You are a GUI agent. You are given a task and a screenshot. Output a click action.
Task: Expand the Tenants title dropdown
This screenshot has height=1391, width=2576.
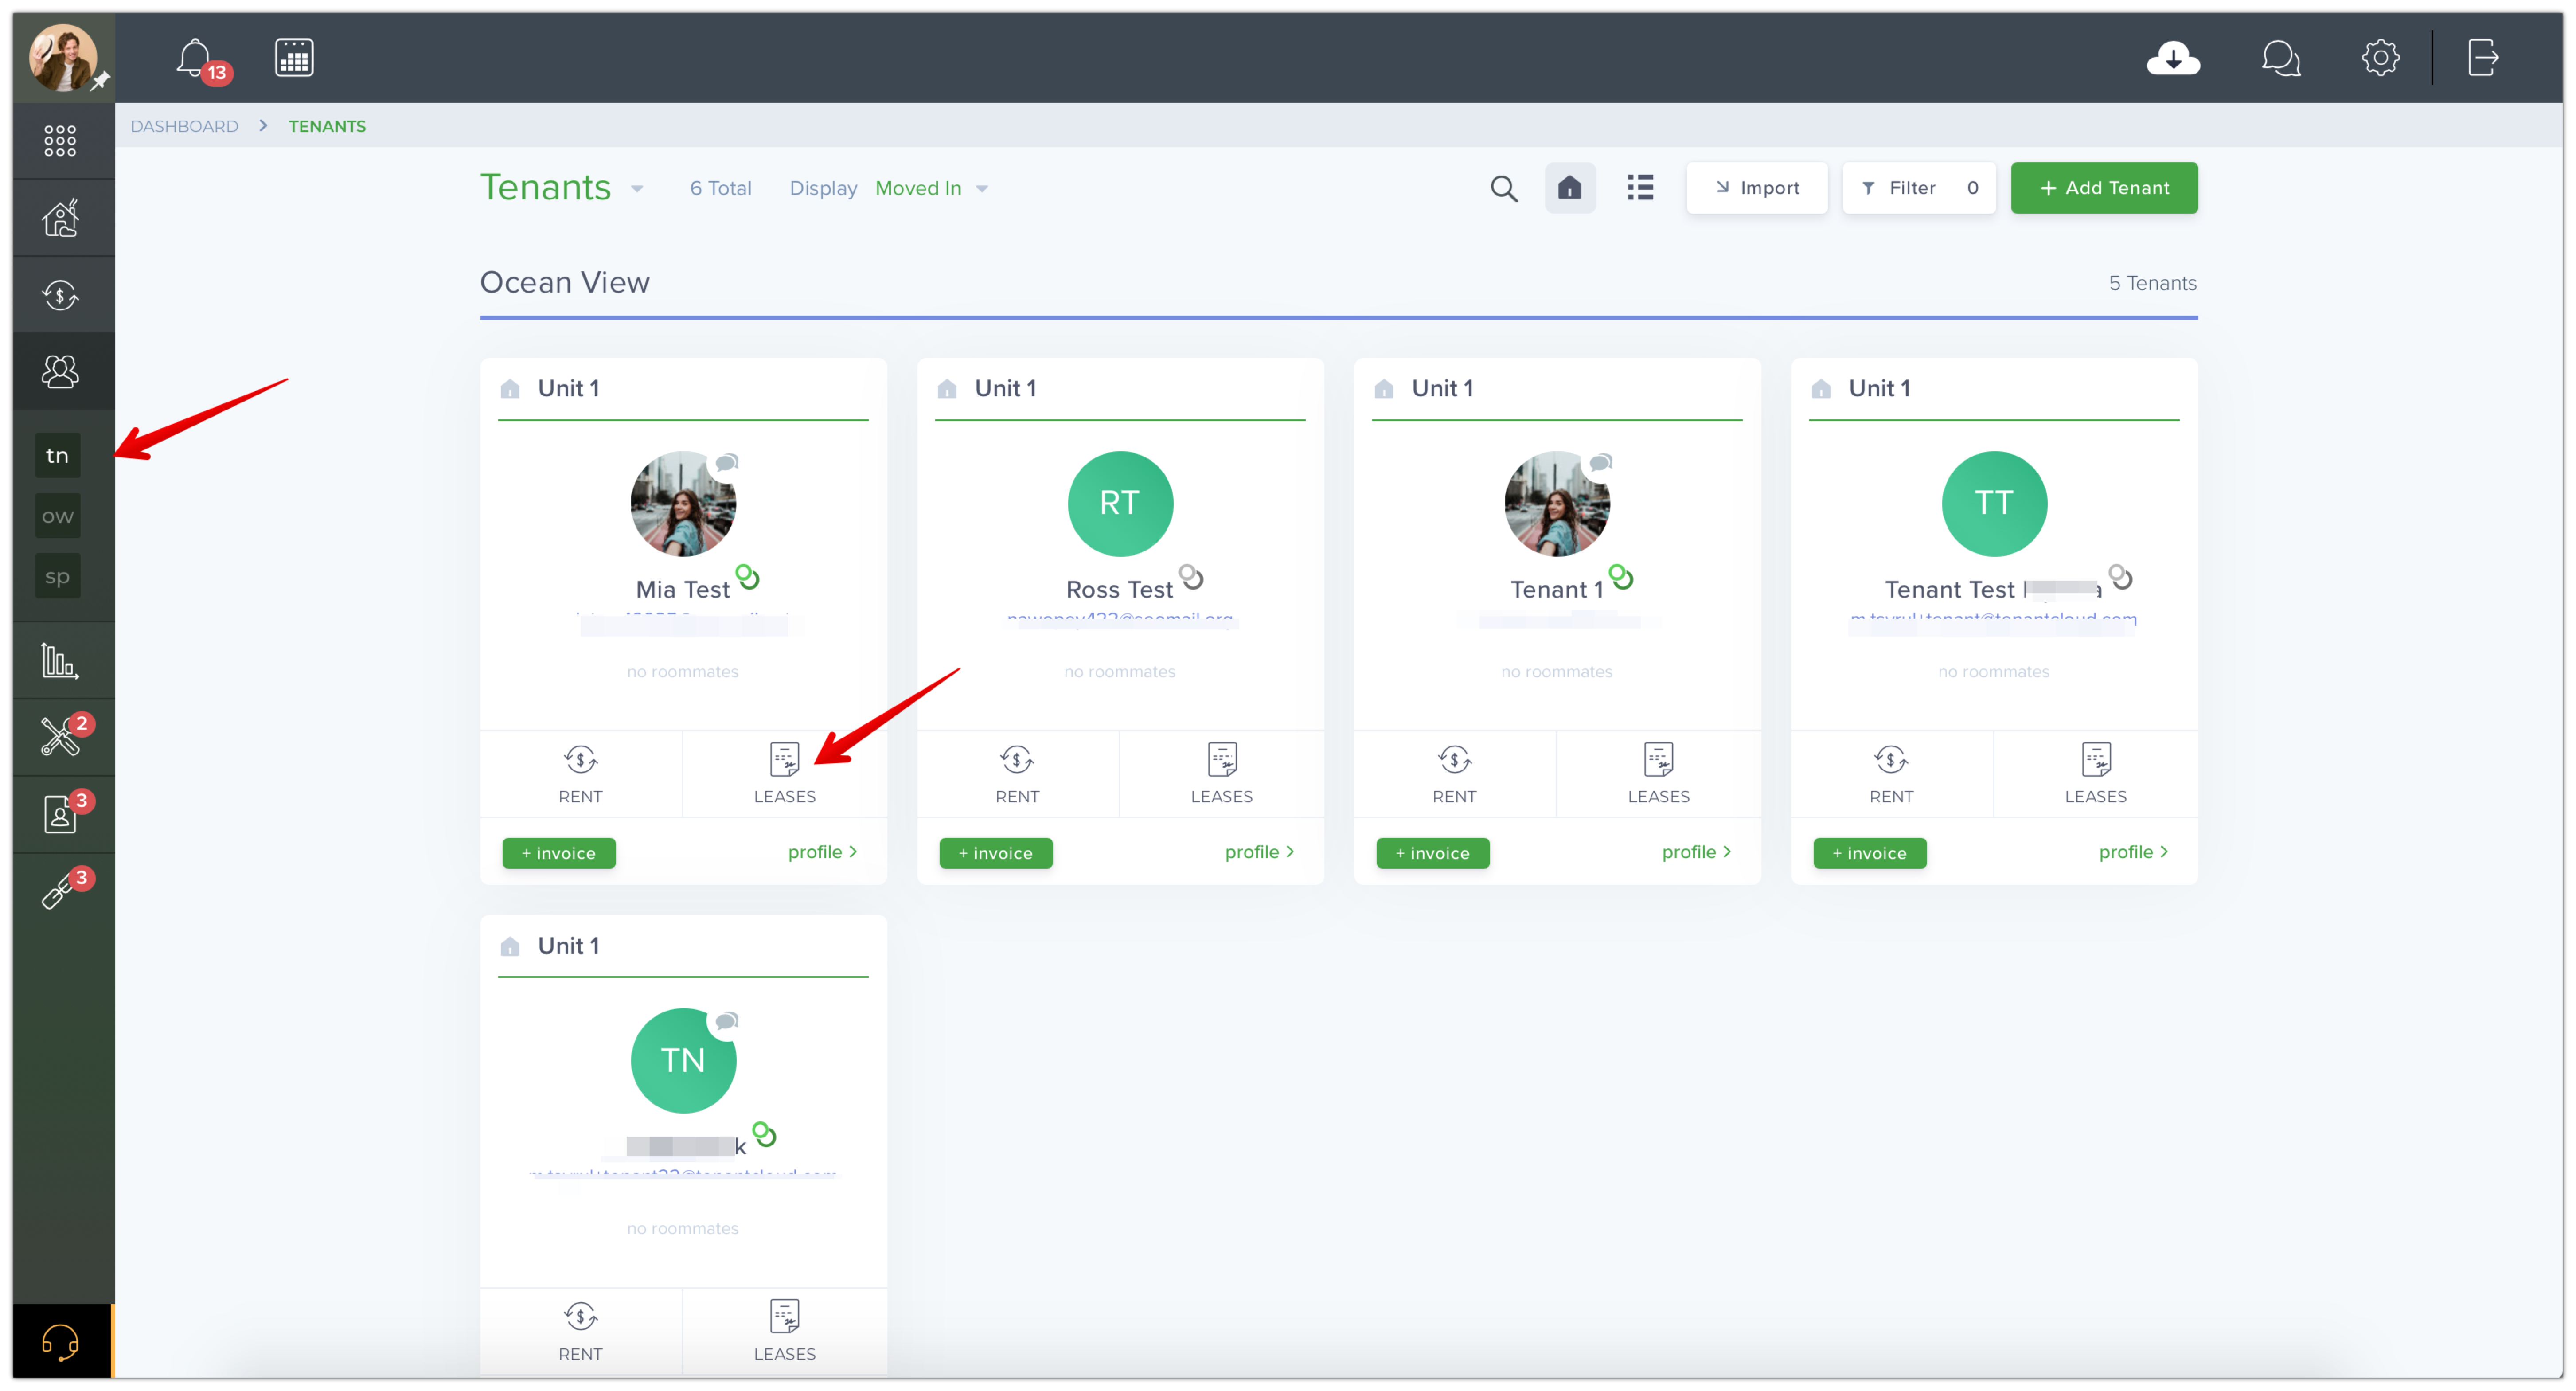click(x=637, y=189)
